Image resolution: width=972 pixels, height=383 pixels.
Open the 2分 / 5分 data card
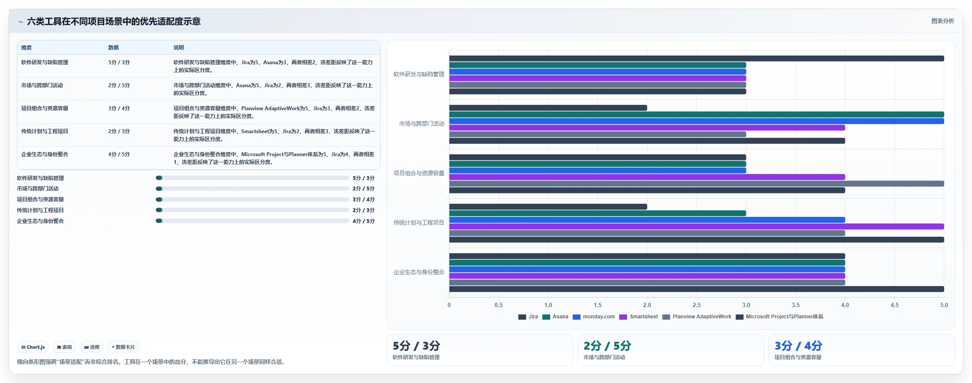click(671, 350)
